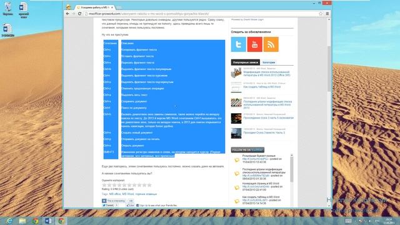Click the Follow me on Twitter button
Screen dimensions: 400x225
[247, 150]
